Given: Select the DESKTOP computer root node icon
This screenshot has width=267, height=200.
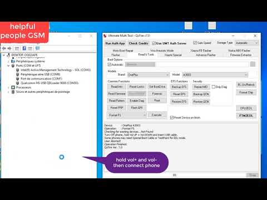Looking at the screenshot, I should point(8,55).
